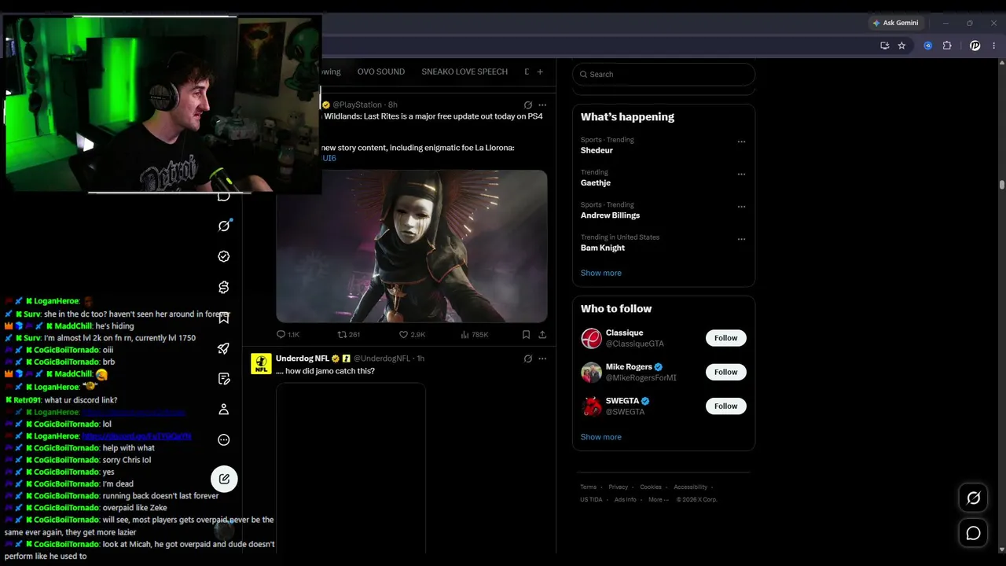Open SWEGTA profile avatar
This screenshot has width=1006, height=566.
[x=591, y=406]
